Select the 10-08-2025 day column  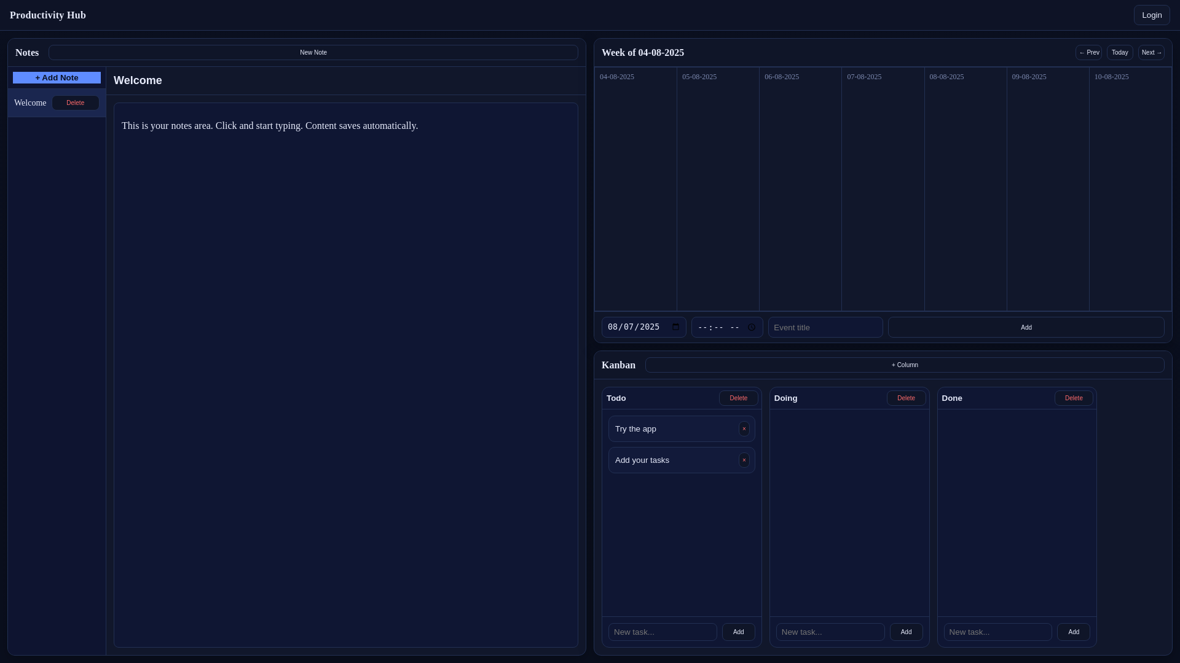point(1130,189)
